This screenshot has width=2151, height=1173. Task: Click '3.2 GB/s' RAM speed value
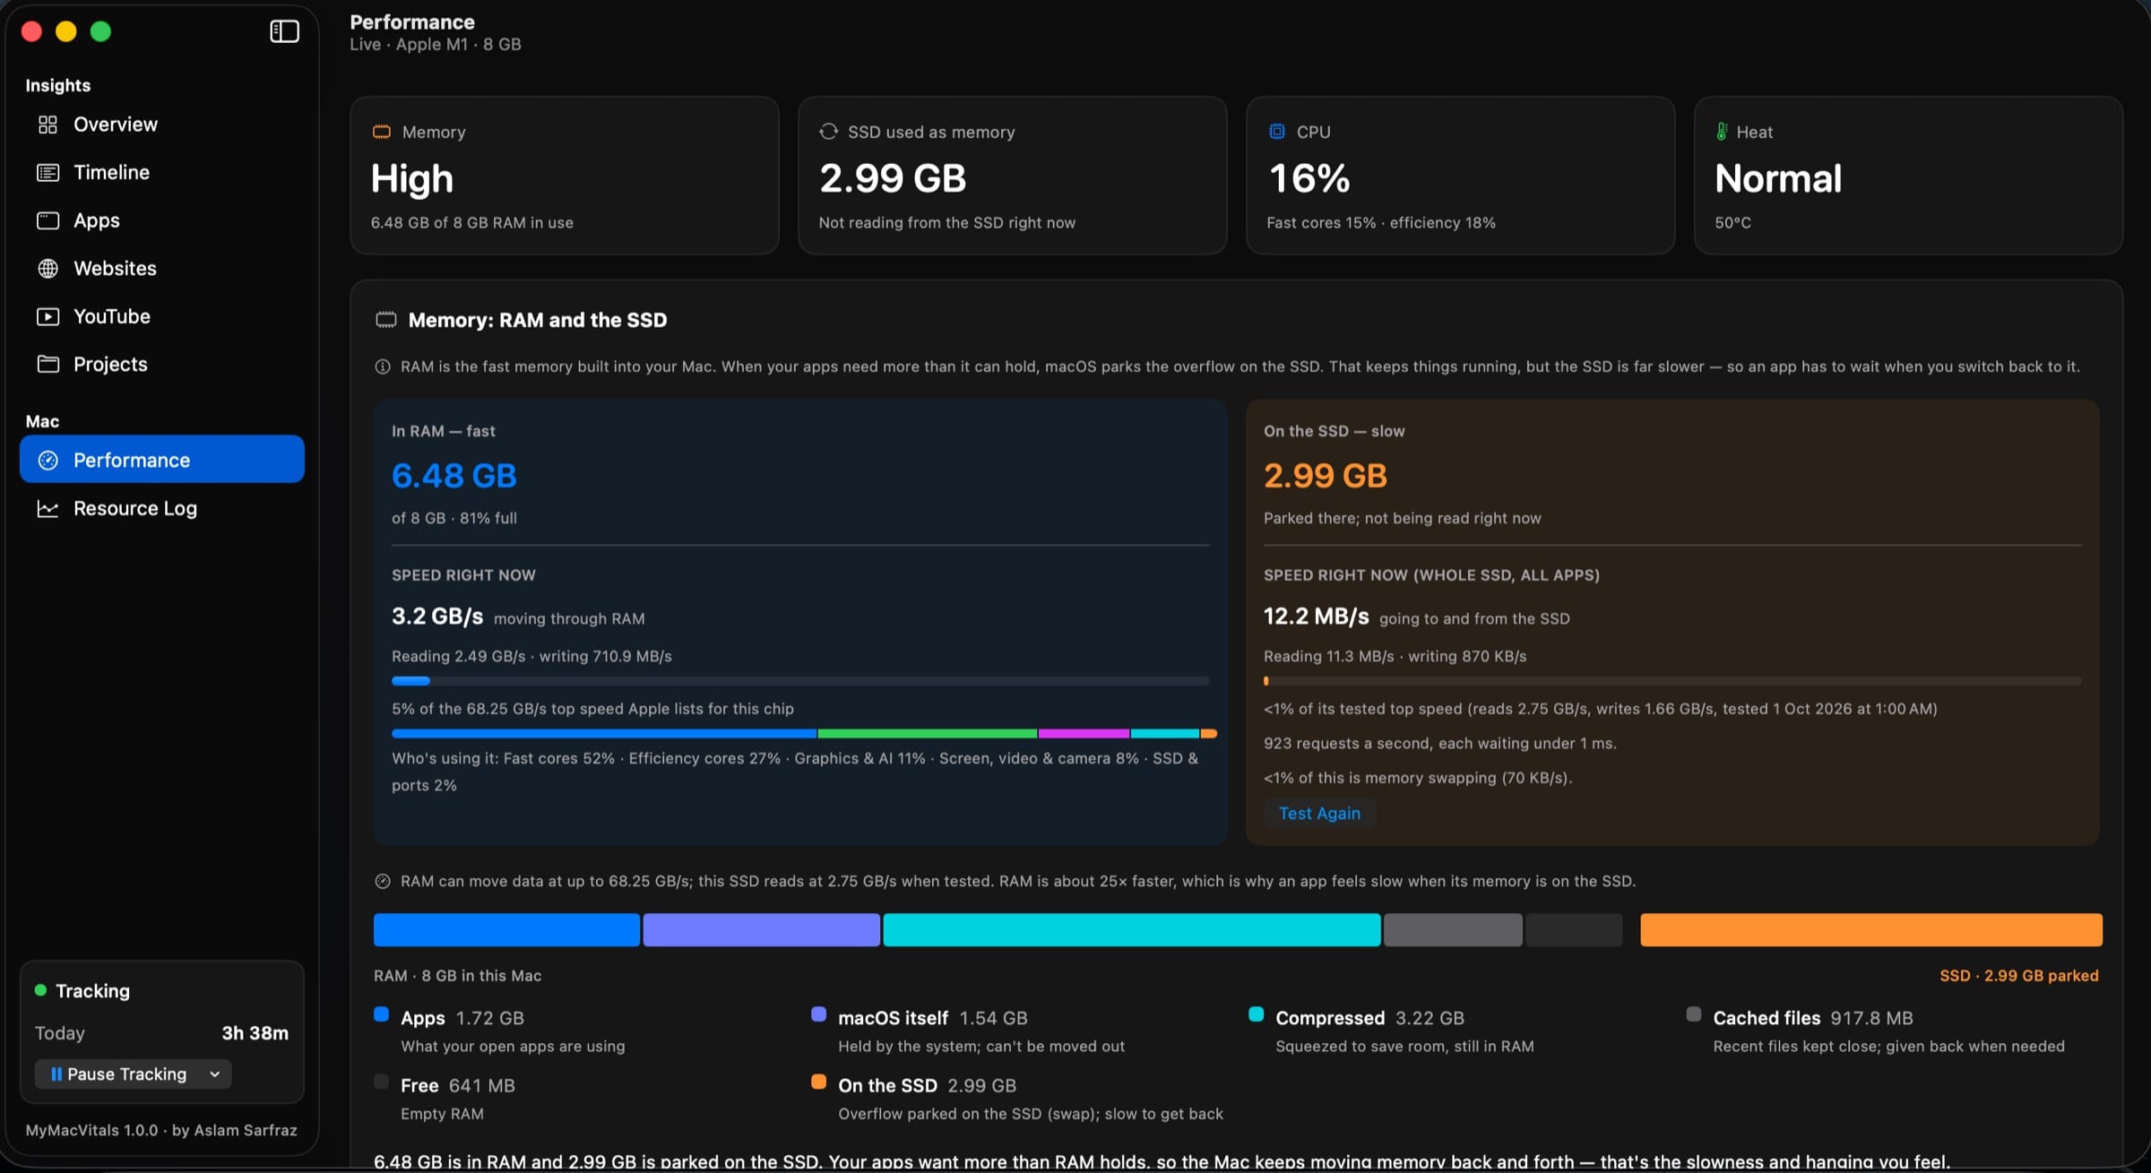click(x=437, y=617)
